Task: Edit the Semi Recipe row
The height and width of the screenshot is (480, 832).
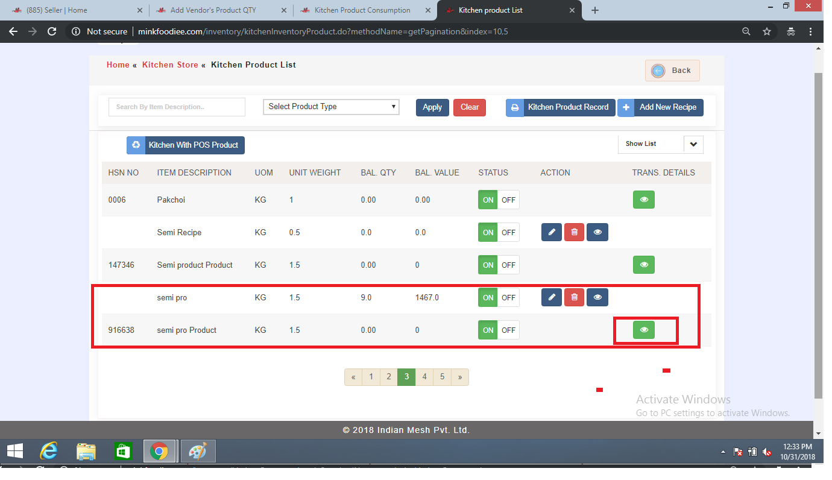Action: (x=552, y=232)
